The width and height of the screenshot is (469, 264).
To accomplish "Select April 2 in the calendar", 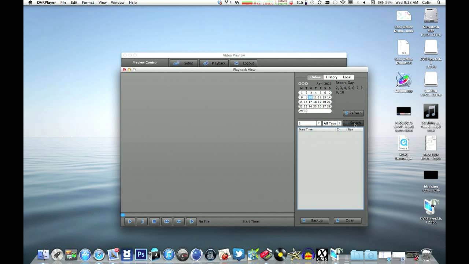I will (x=306, y=93).
